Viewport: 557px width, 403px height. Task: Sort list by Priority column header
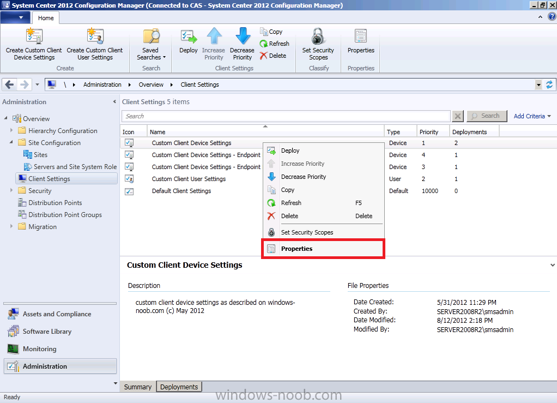coord(433,131)
